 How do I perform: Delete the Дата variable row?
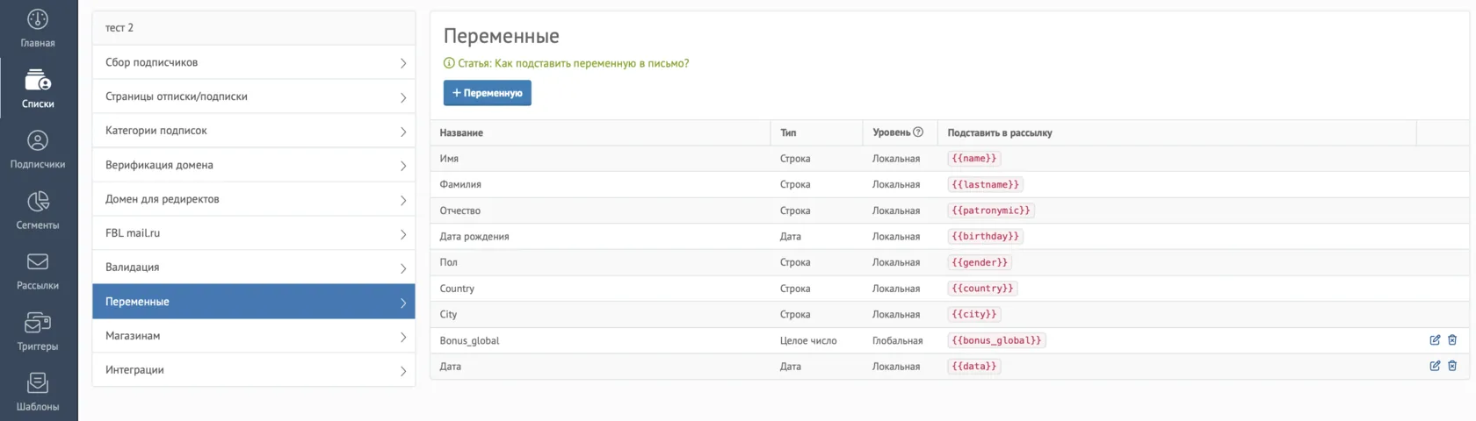tap(1452, 366)
